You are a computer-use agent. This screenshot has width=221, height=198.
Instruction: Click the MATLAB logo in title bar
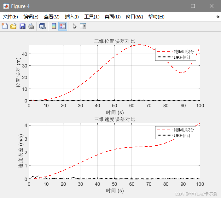pos(6,6)
